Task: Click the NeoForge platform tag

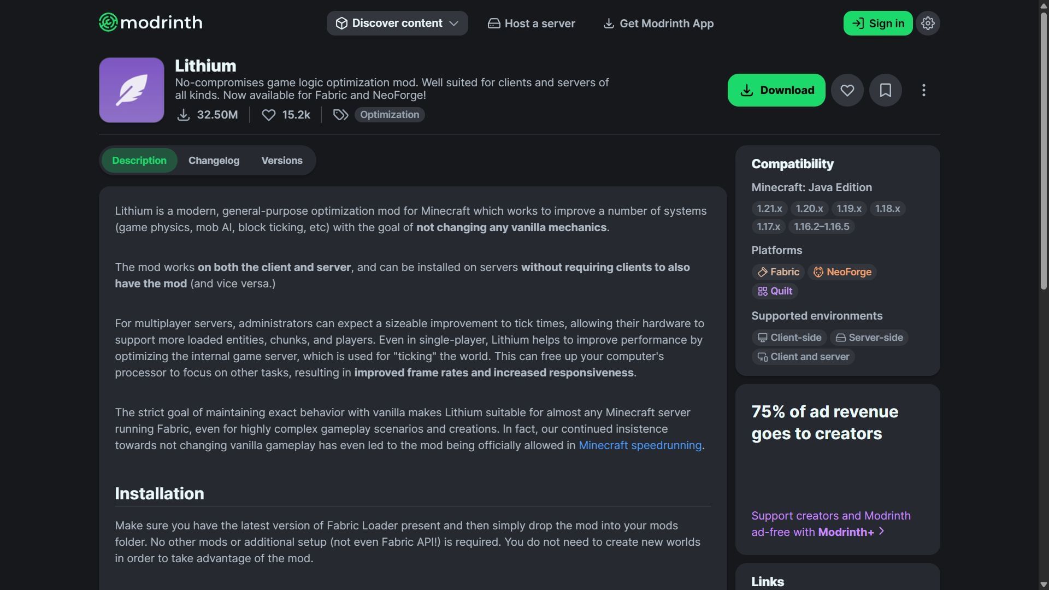Action: (x=842, y=272)
